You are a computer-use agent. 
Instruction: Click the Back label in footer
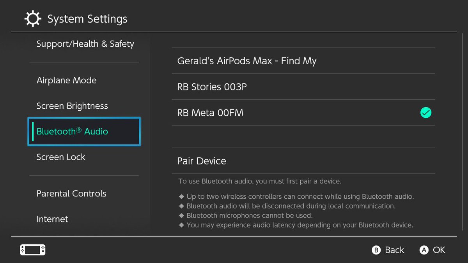(395, 250)
